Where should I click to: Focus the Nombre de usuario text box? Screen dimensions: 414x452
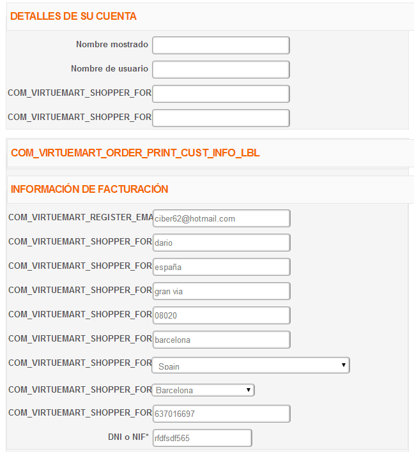click(220, 70)
